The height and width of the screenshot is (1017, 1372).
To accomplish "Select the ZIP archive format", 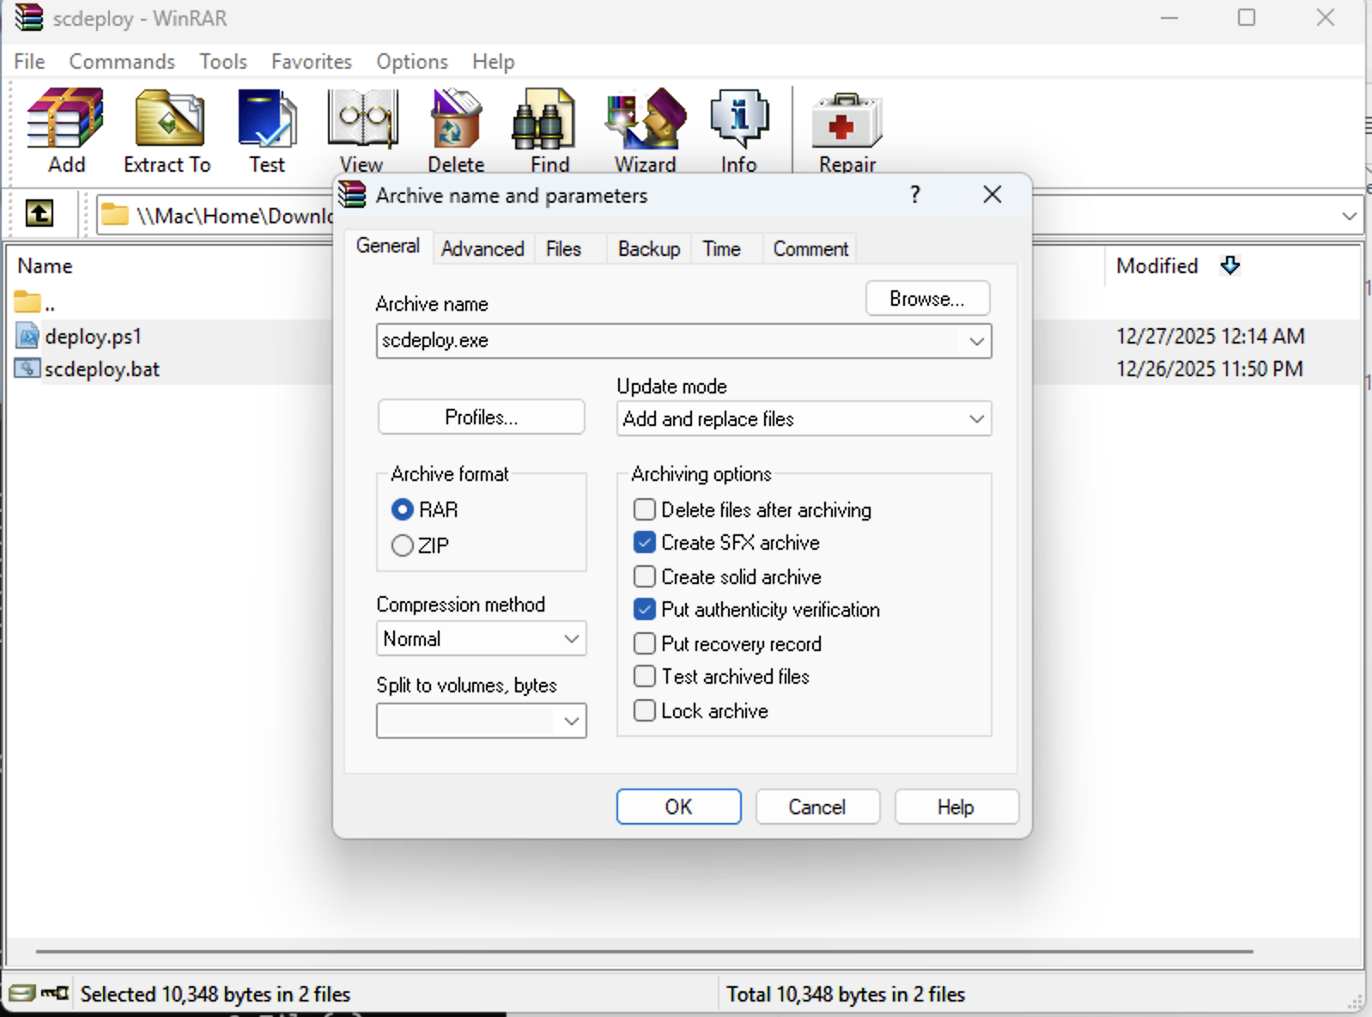I will [403, 546].
